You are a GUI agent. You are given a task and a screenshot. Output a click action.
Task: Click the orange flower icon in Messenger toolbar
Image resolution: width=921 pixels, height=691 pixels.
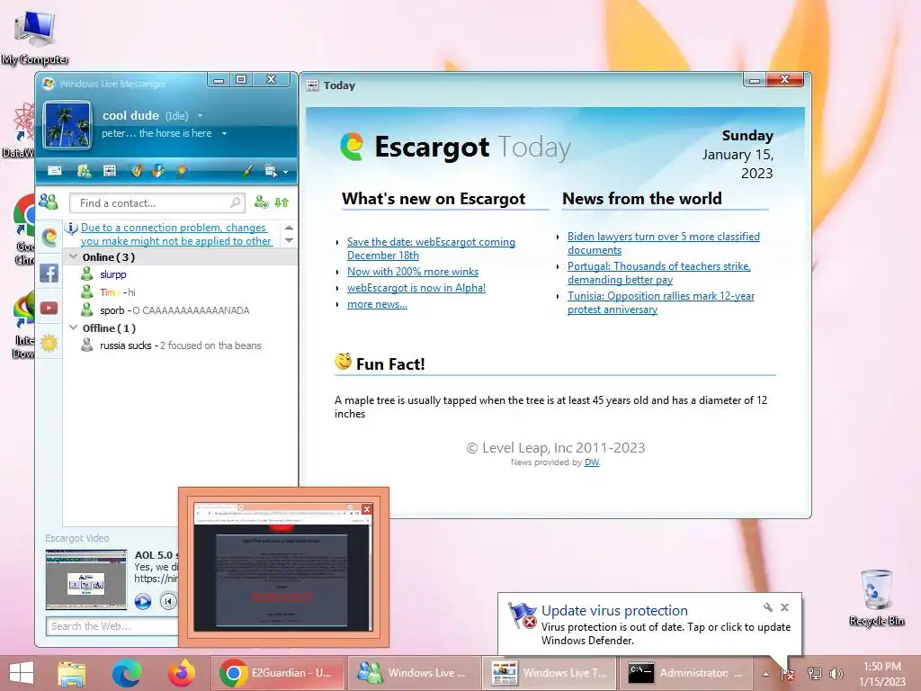coord(182,170)
